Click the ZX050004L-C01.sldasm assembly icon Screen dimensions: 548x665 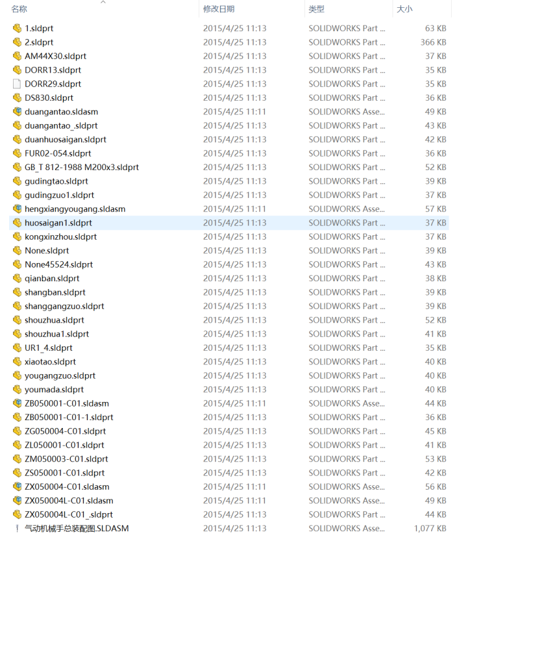point(17,501)
